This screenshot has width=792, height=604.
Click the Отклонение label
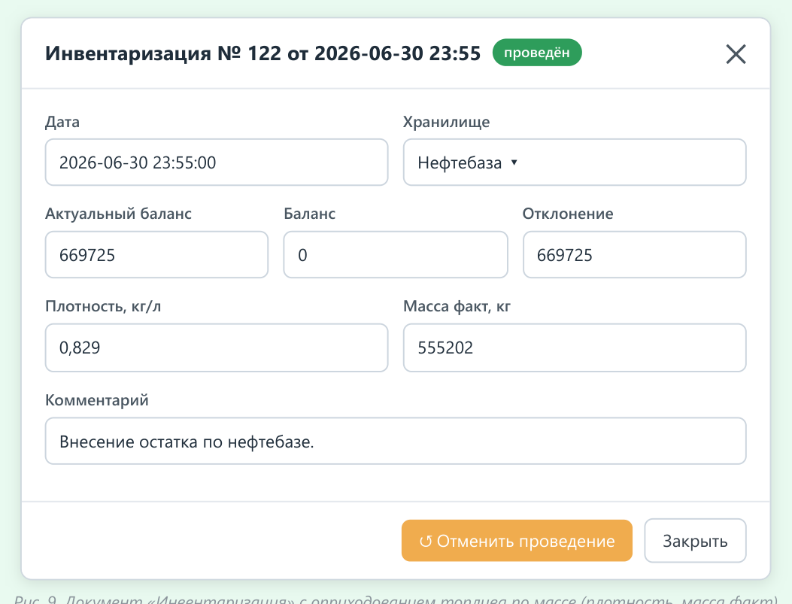pos(568,214)
